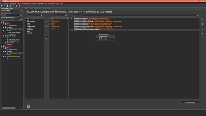This screenshot has height=116, width=206.
Task: Switch to the Origine tab
Action: pos(32,9)
